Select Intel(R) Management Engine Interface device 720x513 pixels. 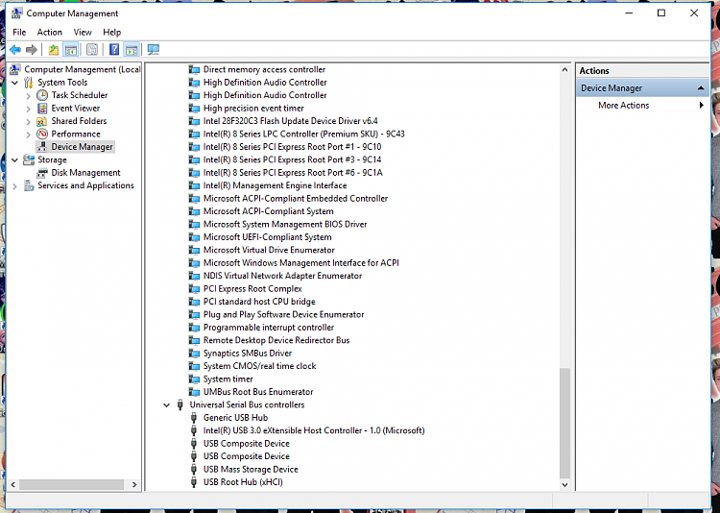click(276, 185)
